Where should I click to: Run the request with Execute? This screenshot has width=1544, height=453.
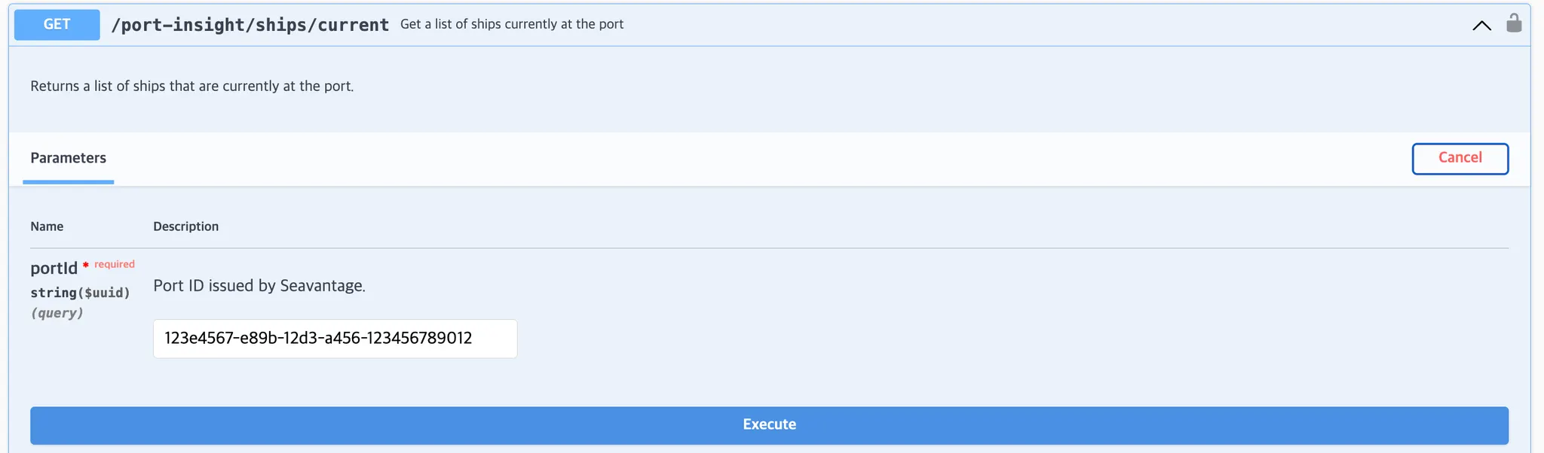tap(769, 425)
